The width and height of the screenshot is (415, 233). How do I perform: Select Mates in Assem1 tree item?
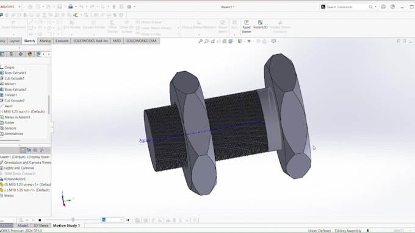(17, 117)
